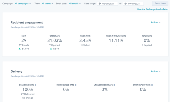Click the 100% delivered rate value
The image size is (170, 102).
(x=28, y=89)
